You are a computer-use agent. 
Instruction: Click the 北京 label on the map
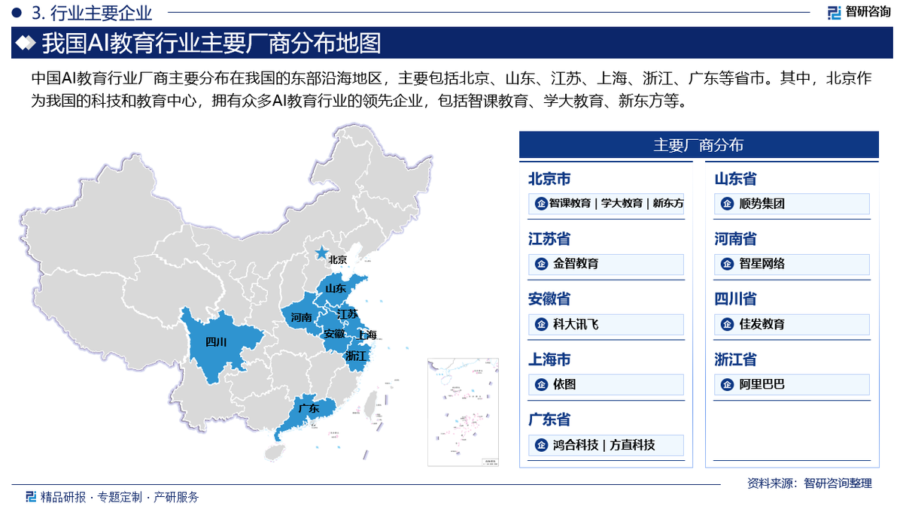point(338,259)
